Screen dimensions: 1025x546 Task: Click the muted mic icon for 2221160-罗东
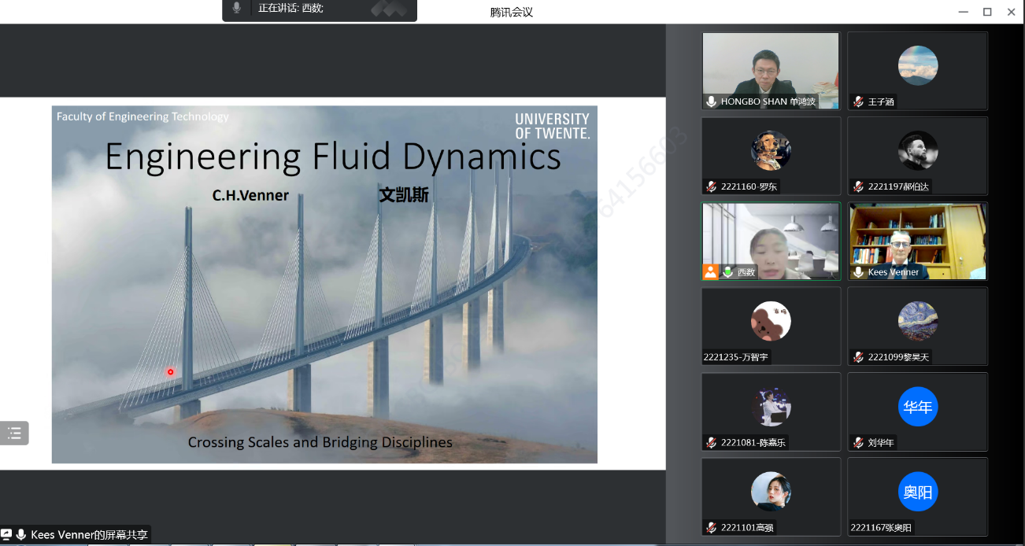tap(712, 186)
